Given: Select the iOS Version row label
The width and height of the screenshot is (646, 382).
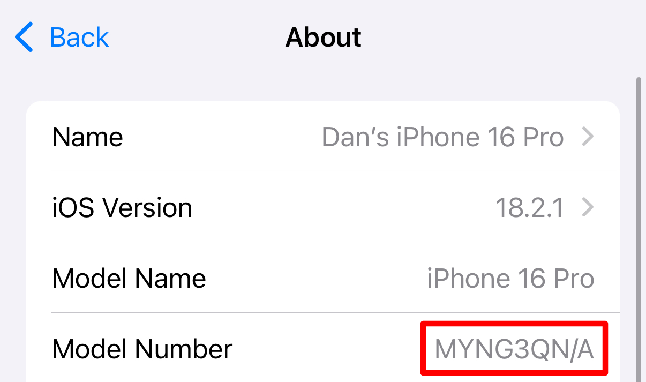Looking at the screenshot, I should [122, 208].
